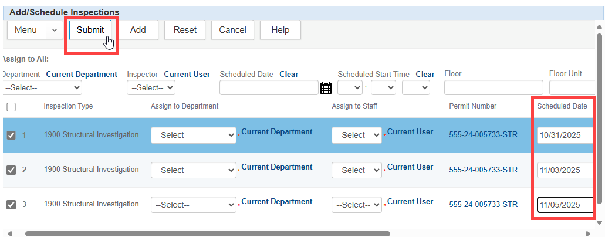Viewport: 605px width, 237px height.
Task: Click the Submit button
Action: click(90, 30)
